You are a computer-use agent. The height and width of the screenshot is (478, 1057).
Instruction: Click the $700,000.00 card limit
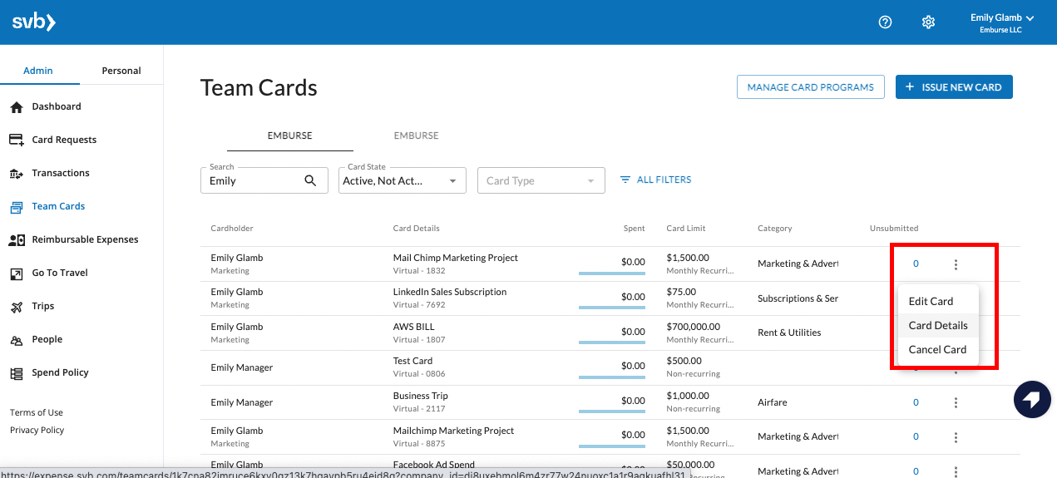(694, 327)
